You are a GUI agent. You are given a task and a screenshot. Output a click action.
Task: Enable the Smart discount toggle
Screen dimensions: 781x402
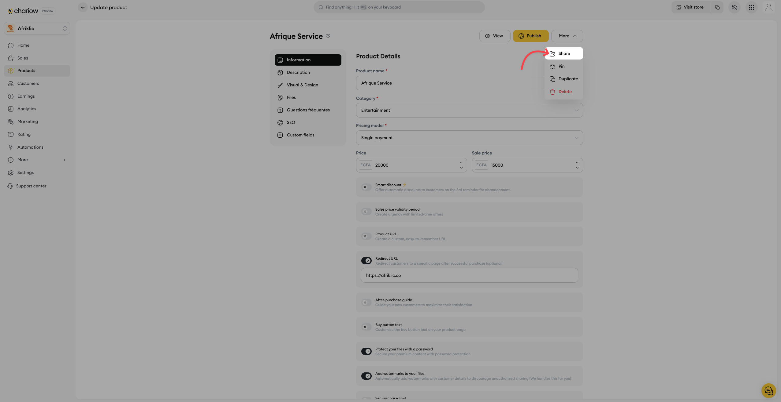tap(366, 187)
